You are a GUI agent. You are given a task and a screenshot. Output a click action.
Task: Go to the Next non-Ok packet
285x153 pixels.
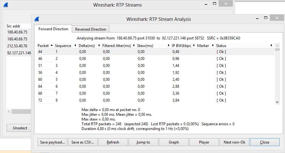(234, 142)
